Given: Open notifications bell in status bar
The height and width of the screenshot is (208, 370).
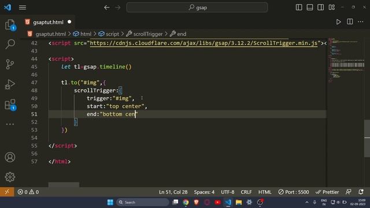Looking at the screenshot, I should (x=361, y=192).
